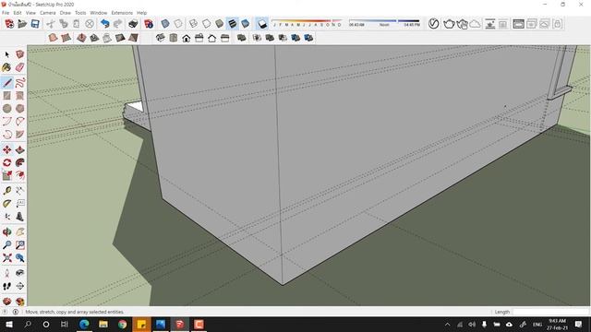Undo the last action
Viewport: 591px width, 332px height.
(105, 24)
